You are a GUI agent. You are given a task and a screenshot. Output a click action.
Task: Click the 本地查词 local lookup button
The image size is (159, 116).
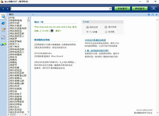(122, 9)
